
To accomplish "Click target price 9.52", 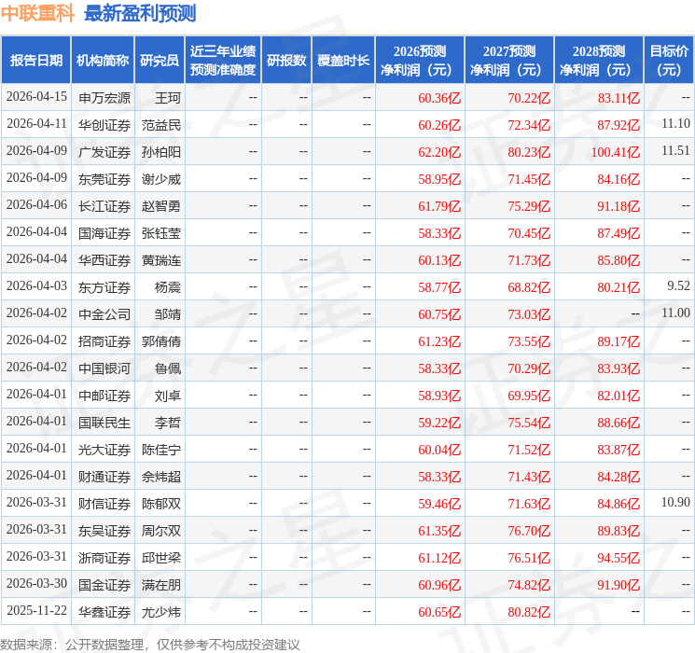I will 678,287.
